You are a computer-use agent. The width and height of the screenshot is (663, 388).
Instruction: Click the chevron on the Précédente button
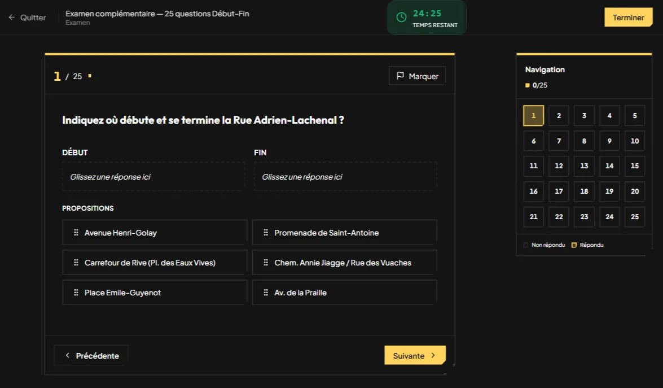68,355
